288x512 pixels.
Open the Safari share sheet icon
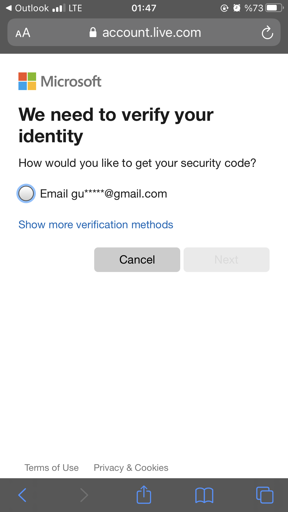(144, 494)
